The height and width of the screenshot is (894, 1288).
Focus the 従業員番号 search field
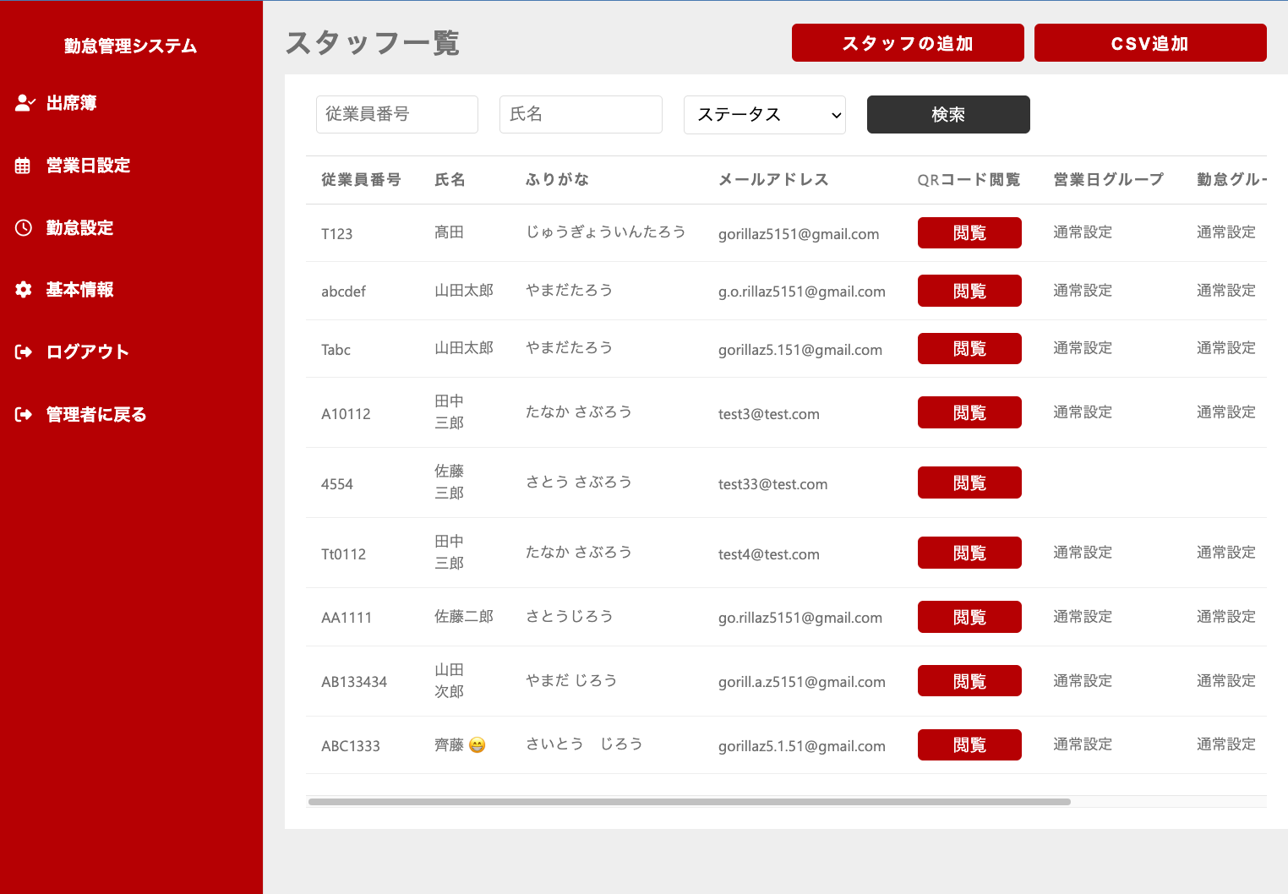[x=396, y=115]
